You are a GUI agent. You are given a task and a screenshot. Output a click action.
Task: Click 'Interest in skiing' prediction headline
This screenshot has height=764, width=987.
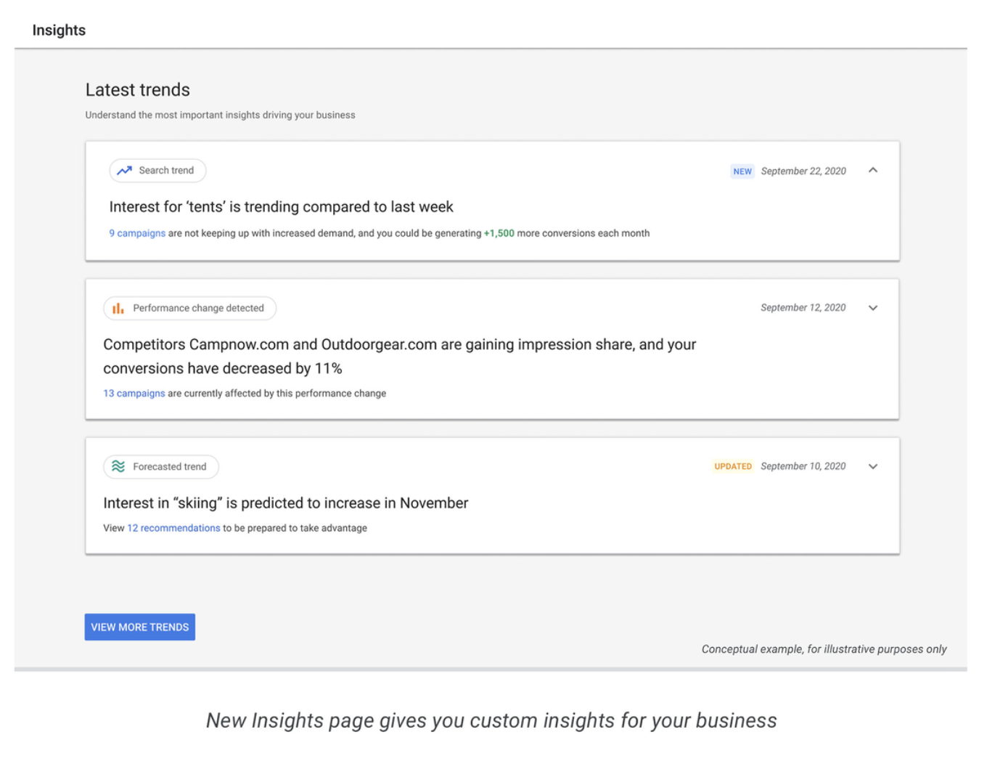point(286,503)
